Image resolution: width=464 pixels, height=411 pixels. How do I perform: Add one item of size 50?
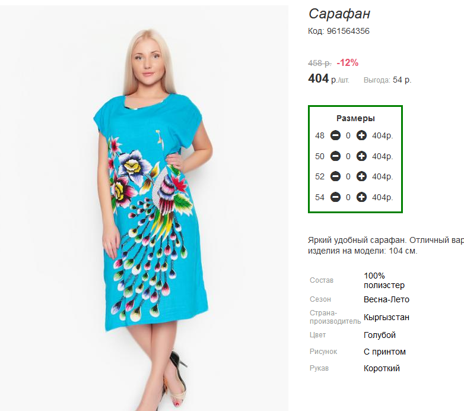(x=361, y=156)
